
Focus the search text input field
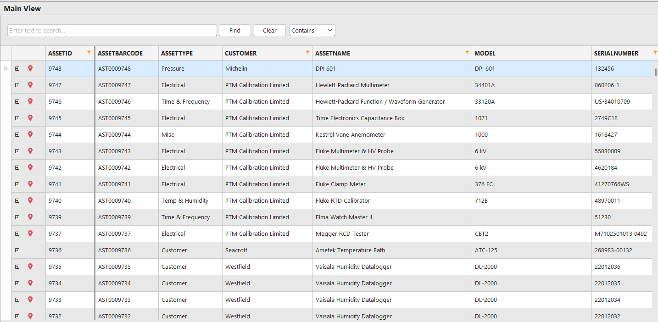[112, 30]
